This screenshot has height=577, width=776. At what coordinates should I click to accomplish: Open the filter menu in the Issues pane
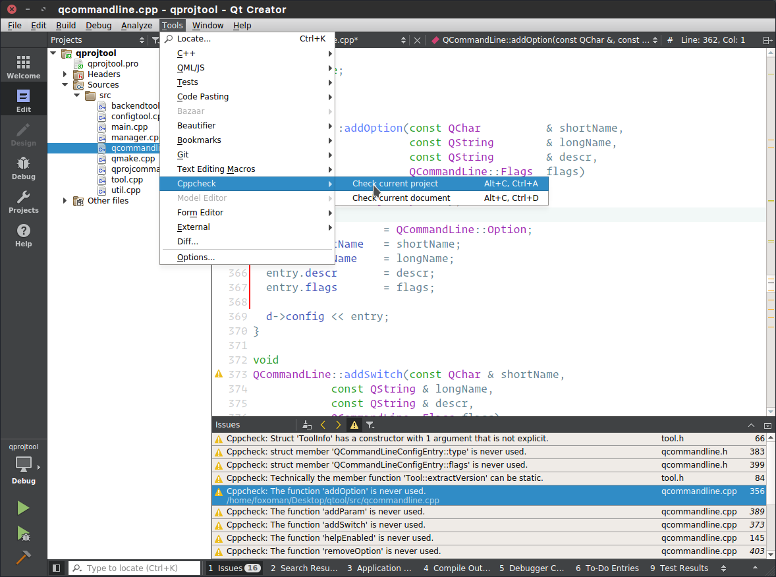pyautogui.click(x=370, y=425)
